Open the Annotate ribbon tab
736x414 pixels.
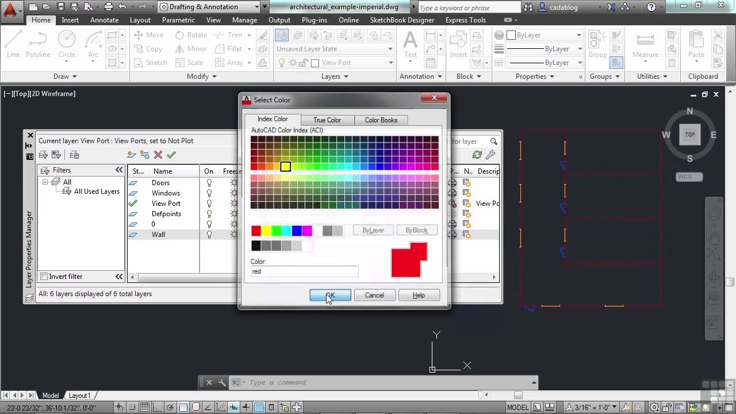(x=104, y=20)
